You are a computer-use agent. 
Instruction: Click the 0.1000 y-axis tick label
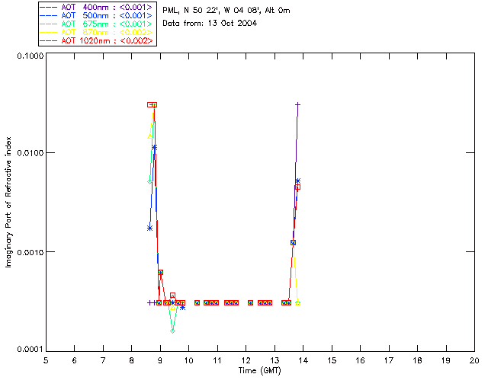tap(30, 56)
